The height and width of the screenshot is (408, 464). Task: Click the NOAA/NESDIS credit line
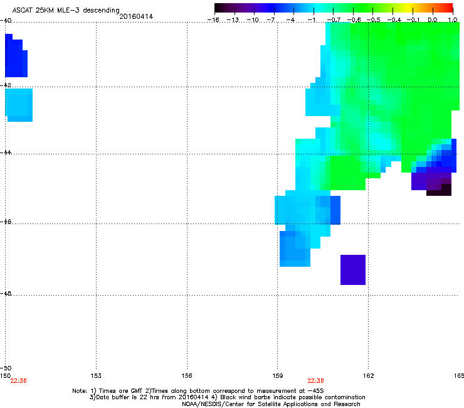click(x=271, y=404)
